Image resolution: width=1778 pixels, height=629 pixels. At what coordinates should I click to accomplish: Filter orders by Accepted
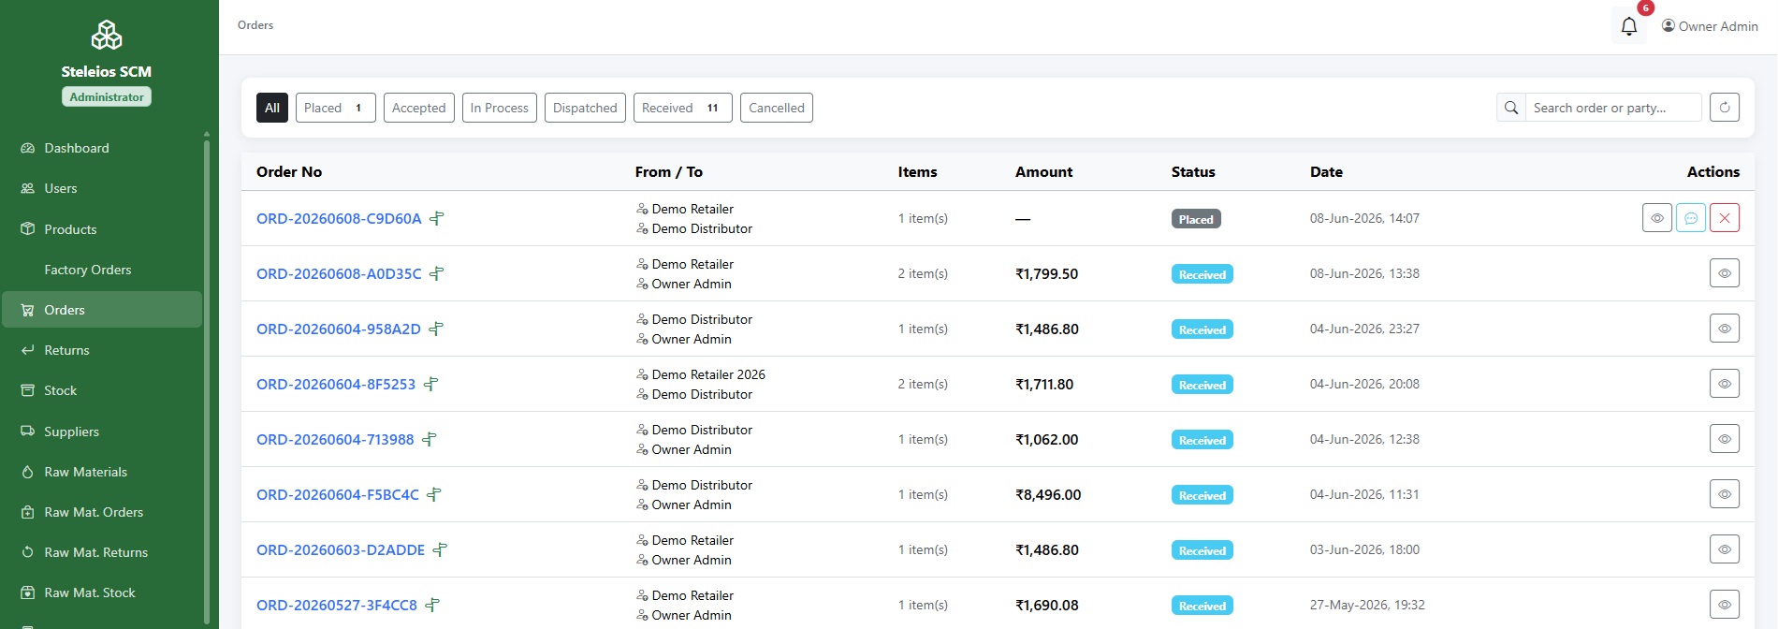(419, 108)
